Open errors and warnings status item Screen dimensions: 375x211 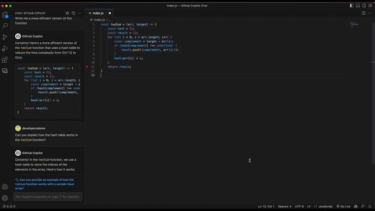point(9,206)
